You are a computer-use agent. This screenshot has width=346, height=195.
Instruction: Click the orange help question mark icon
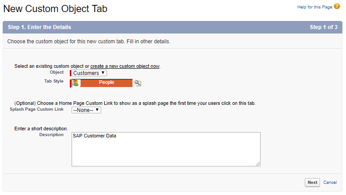(x=337, y=7)
